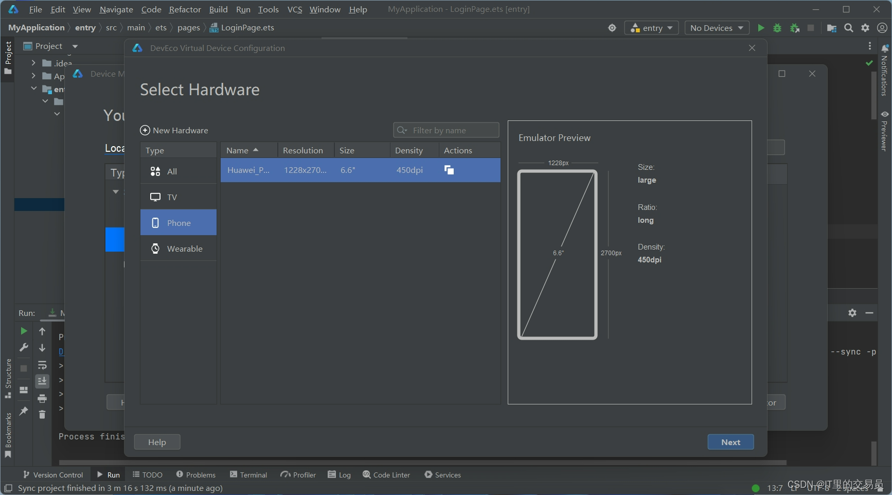This screenshot has height=495, width=892.
Task: Click the down arrow in Run panel
Action: point(42,348)
